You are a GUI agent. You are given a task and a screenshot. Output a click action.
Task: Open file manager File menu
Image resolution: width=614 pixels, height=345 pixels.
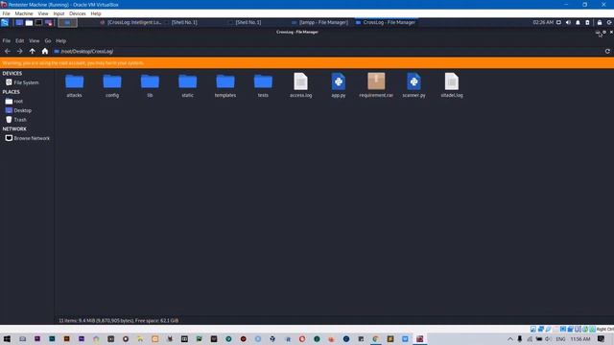click(x=7, y=40)
